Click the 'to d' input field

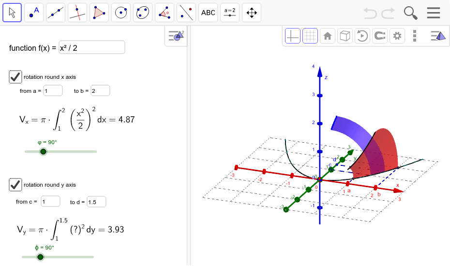tap(96, 202)
